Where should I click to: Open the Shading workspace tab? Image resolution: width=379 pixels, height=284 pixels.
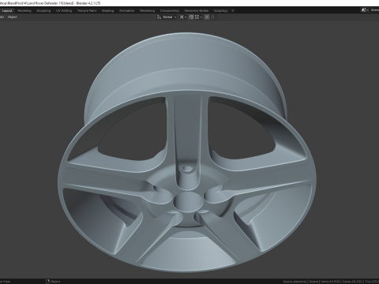[x=108, y=11]
